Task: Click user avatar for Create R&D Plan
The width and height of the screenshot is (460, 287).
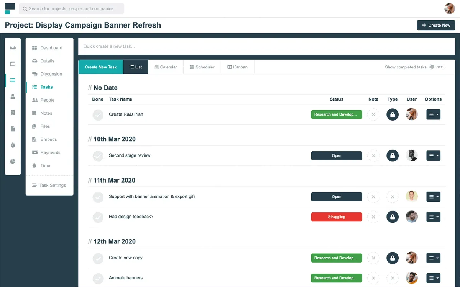Action: (x=412, y=114)
